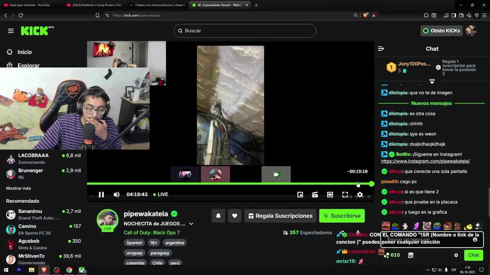
Task: Select the argentina tag
Action: pyautogui.click(x=175, y=243)
